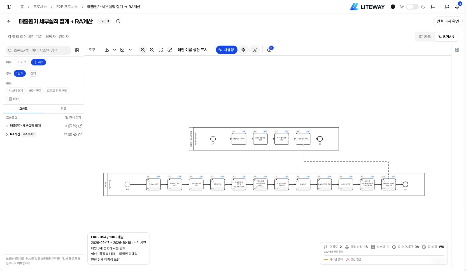
Task: Click the crosshair focus icon
Action: 243,50
